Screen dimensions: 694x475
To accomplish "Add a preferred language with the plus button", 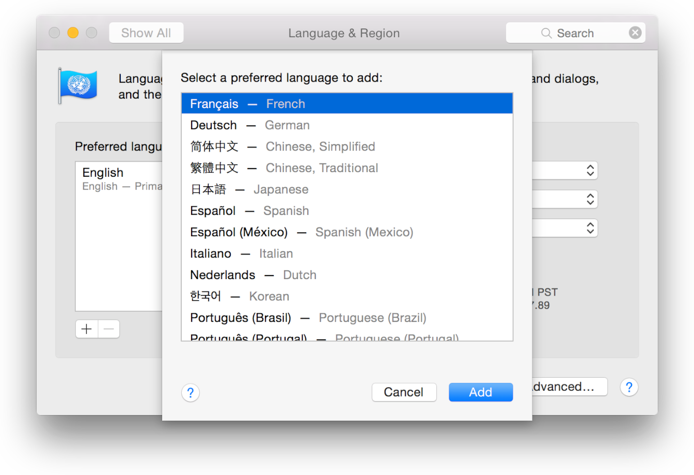I will click(86, 328).
